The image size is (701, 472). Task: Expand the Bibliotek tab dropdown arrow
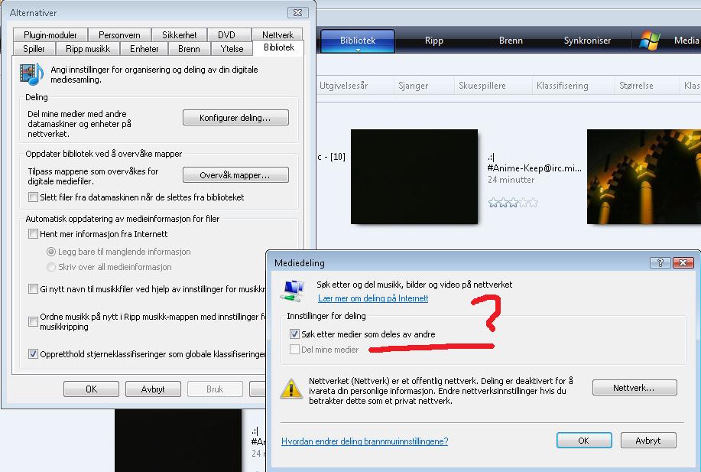(x=358, y=50)
